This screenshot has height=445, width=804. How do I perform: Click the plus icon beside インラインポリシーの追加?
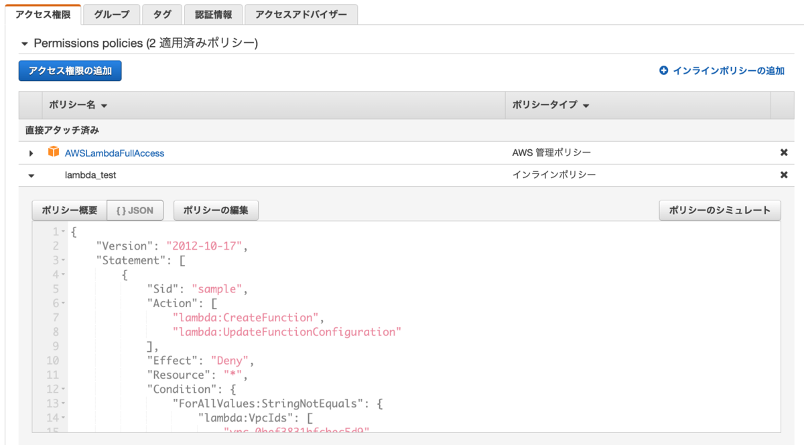point(664,70)
